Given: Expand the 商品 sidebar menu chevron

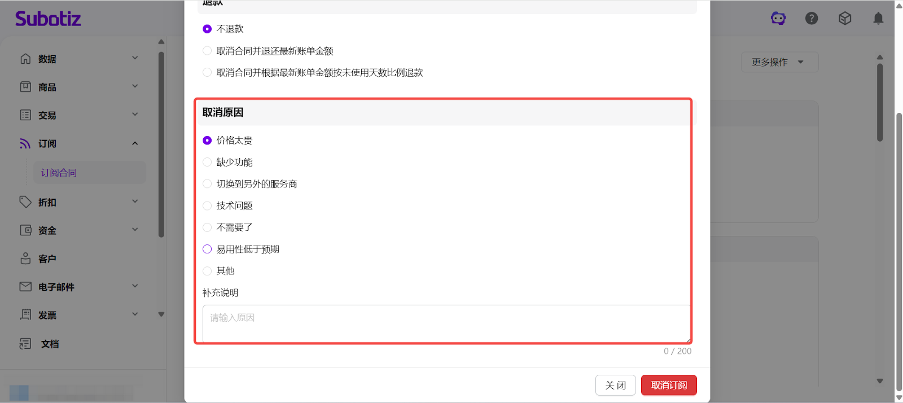Looking at the screenshot, I should coord(135,86).
